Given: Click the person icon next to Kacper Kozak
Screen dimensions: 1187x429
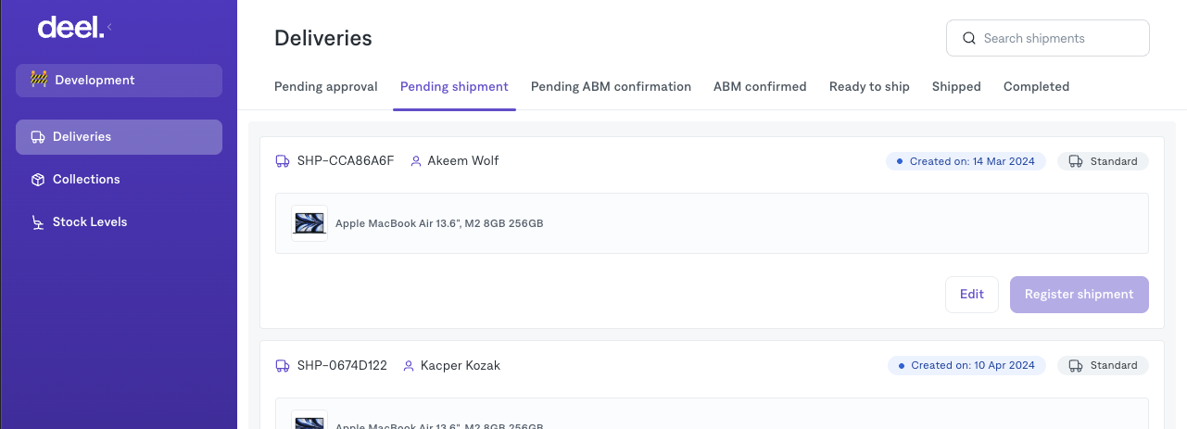Looking at the screenshot, I should [x=409, y=366].
